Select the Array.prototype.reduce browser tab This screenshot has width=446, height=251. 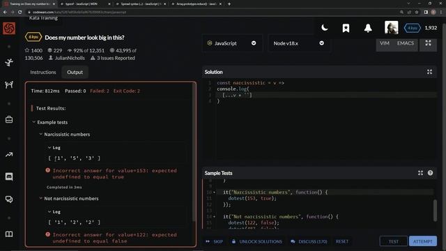pyautogui.click(x=197, y=4)
